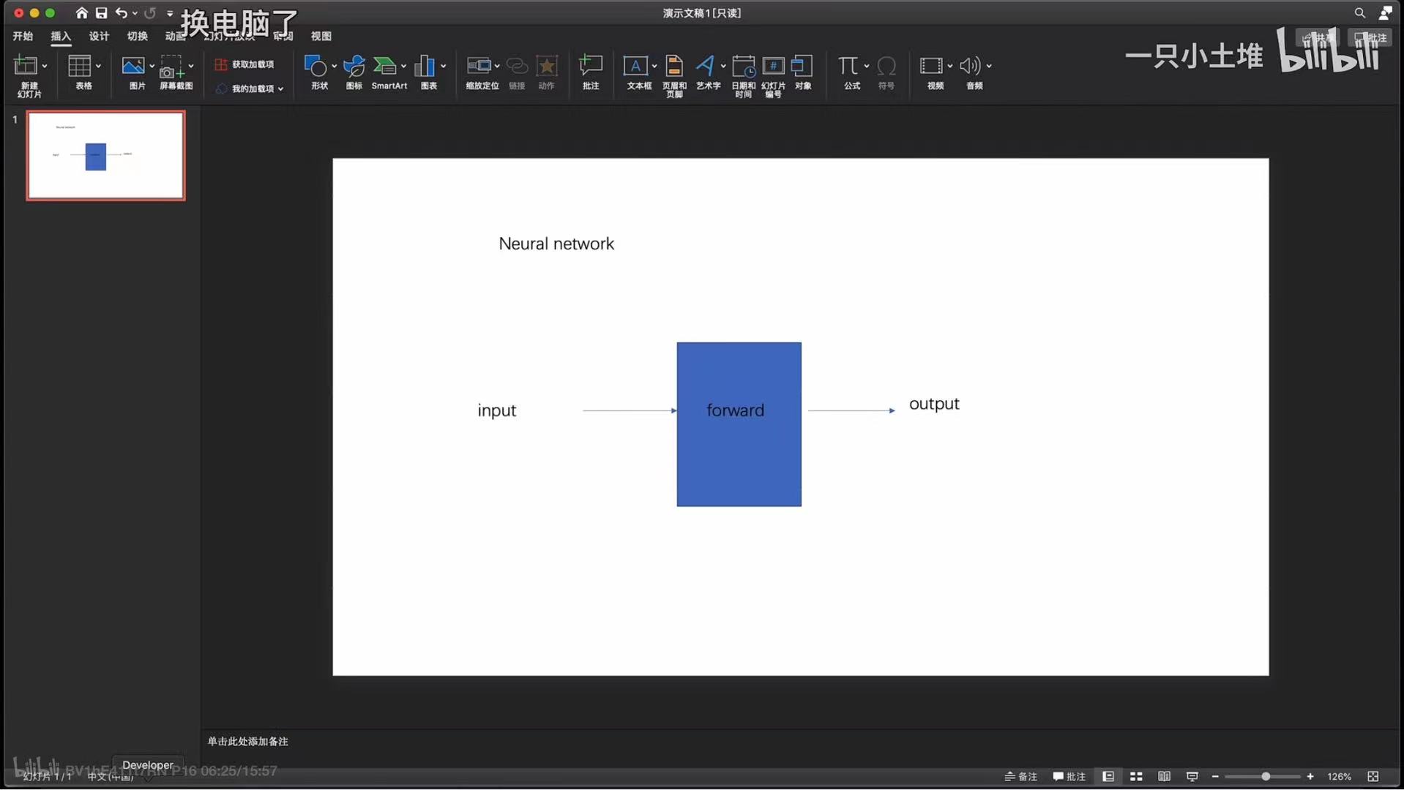1404x790 pixels.
Task: Start Slide Show from status bar icon
Action: pyautogui.click(x=1192, y=776)
